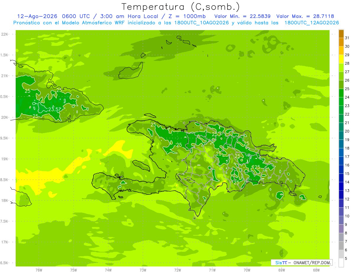Click the "24" legend scale value

click(348, 97)
